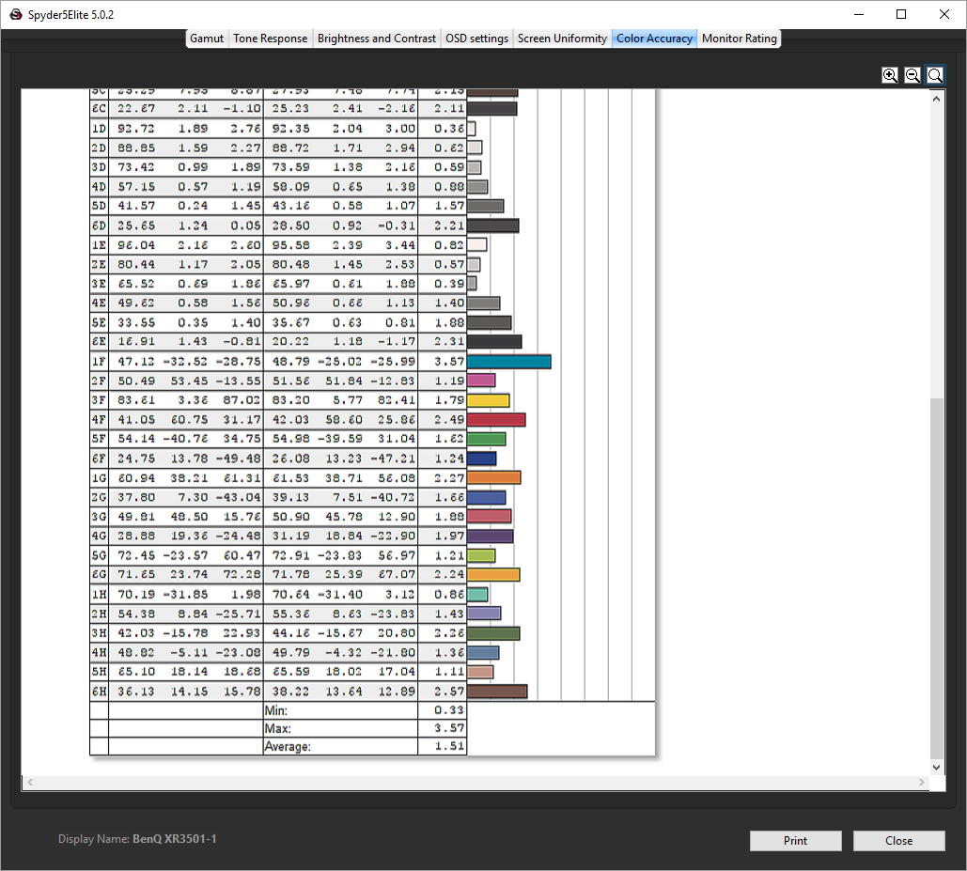Click the orange bar for row 1G
This screenshot has height=871, width=967.
[x=494, y=477]
